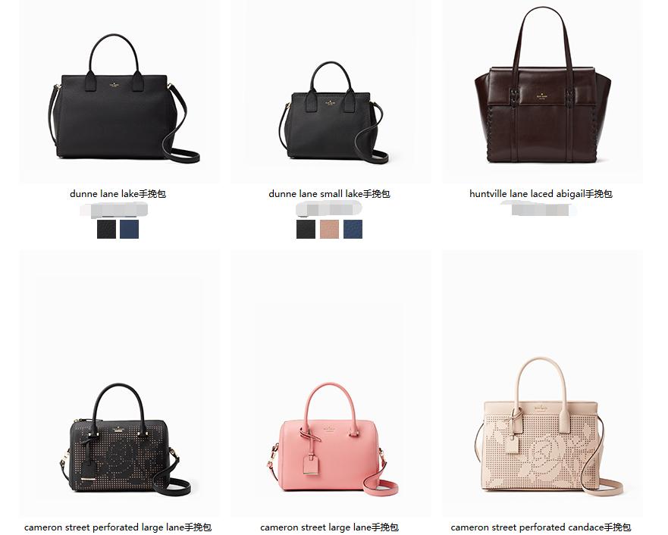View the pink cameron street large lane bag
Image resolution: width=668 pixels, height=535 pixels.
point(333,439)
